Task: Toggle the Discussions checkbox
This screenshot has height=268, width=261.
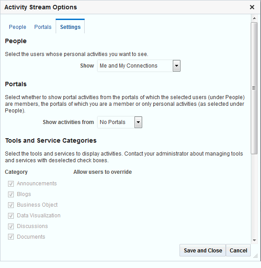Action: pyautogui.click(x=11, y=226)
